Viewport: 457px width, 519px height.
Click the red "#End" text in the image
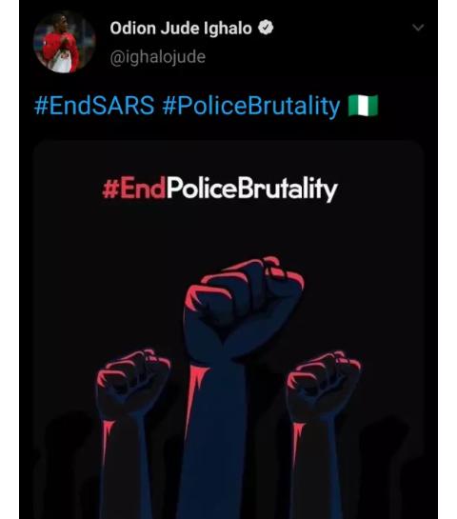point(133,189)
